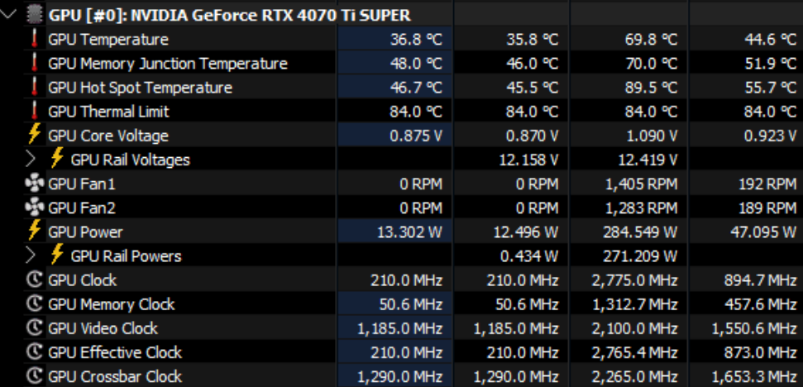Viewport: 803px width, 387px height.
Task: Click the 1.090 V maximum core voltage
Action: point(651,136)
